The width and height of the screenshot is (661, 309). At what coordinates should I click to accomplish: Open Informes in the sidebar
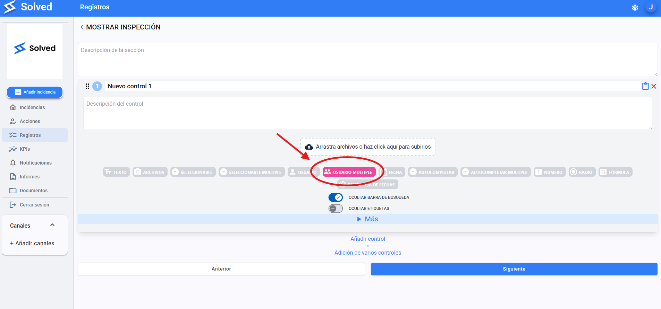(x=35, y=177)
